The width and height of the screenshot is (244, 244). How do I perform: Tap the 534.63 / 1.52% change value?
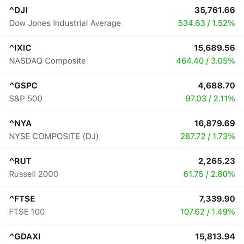pyautogui.click(x=206, y=23)
